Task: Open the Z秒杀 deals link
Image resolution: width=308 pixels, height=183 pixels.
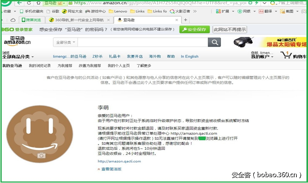Action: pos(97,57)
